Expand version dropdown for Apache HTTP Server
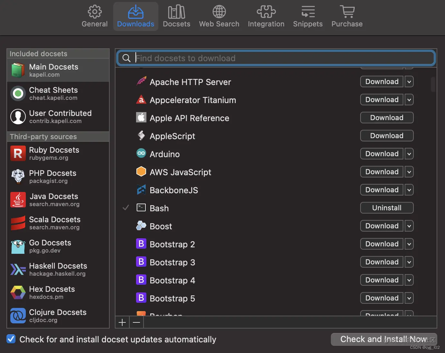Screen dimensions: 445x353 click(409, 81)
